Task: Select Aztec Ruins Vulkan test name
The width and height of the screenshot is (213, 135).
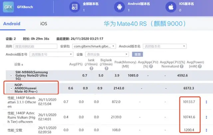Action: [x=21, y=117]
